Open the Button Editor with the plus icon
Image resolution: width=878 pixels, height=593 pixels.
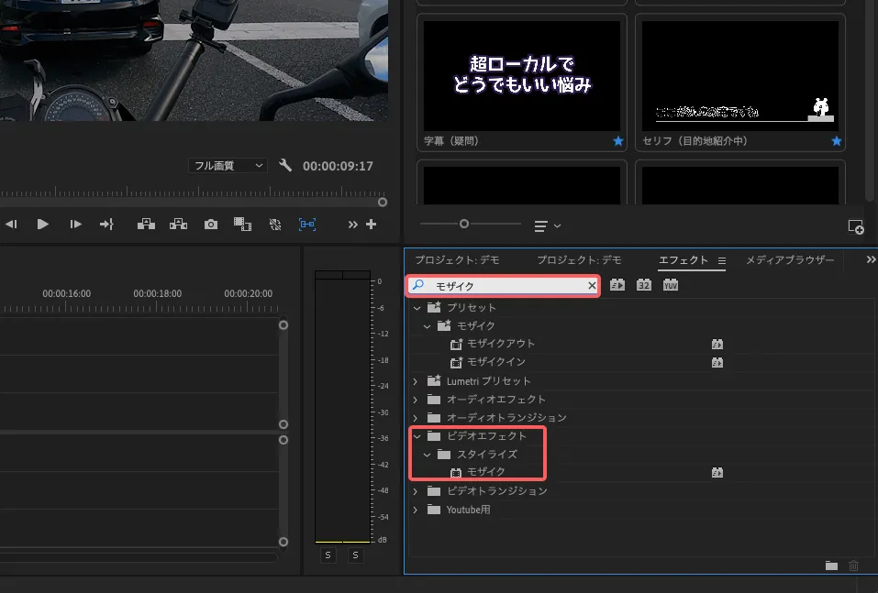click(x=371, y=224)
